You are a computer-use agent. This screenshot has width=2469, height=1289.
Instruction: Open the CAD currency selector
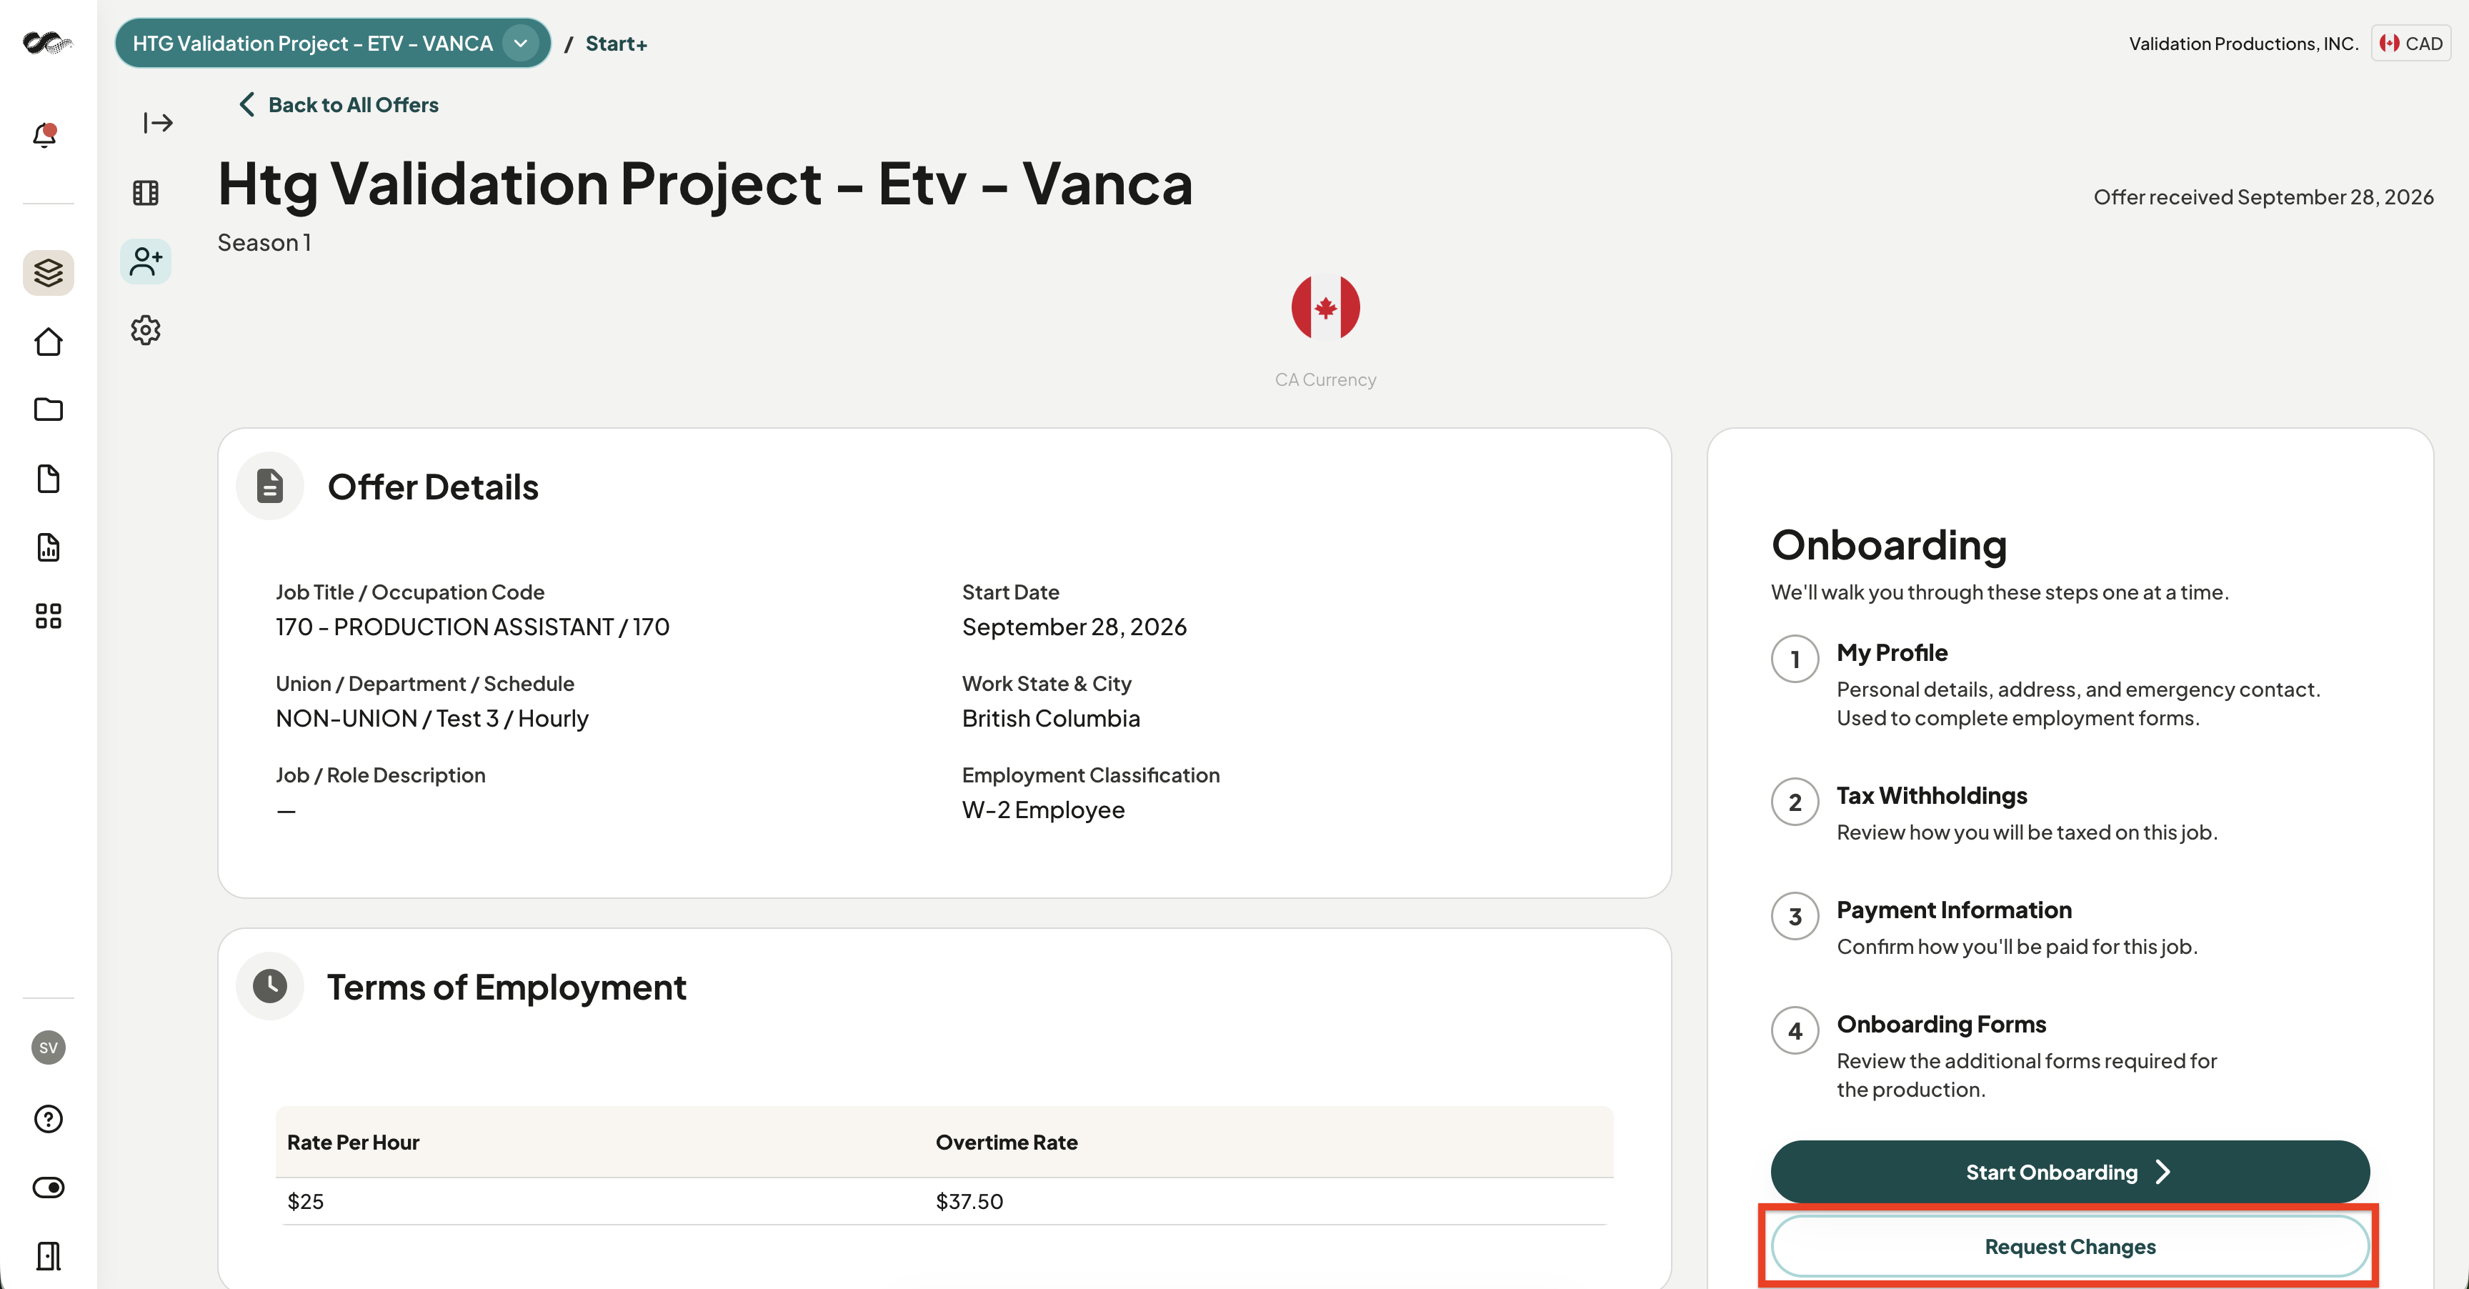2410,43
